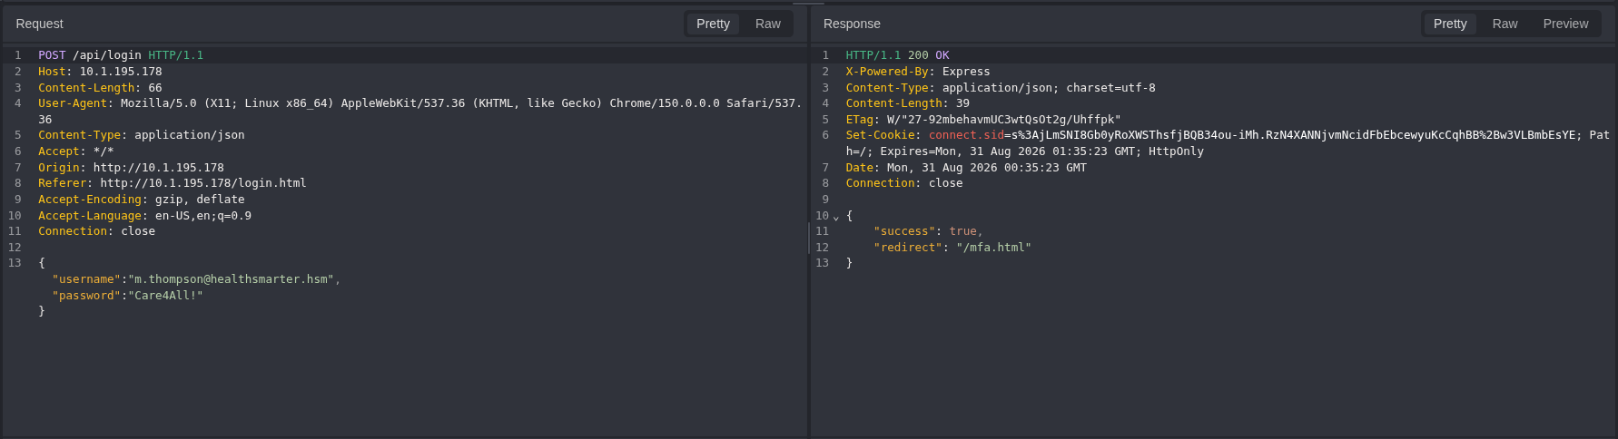Click the request Content-Type application/json line
This screenshot has height=439, width=1618.
142,135
